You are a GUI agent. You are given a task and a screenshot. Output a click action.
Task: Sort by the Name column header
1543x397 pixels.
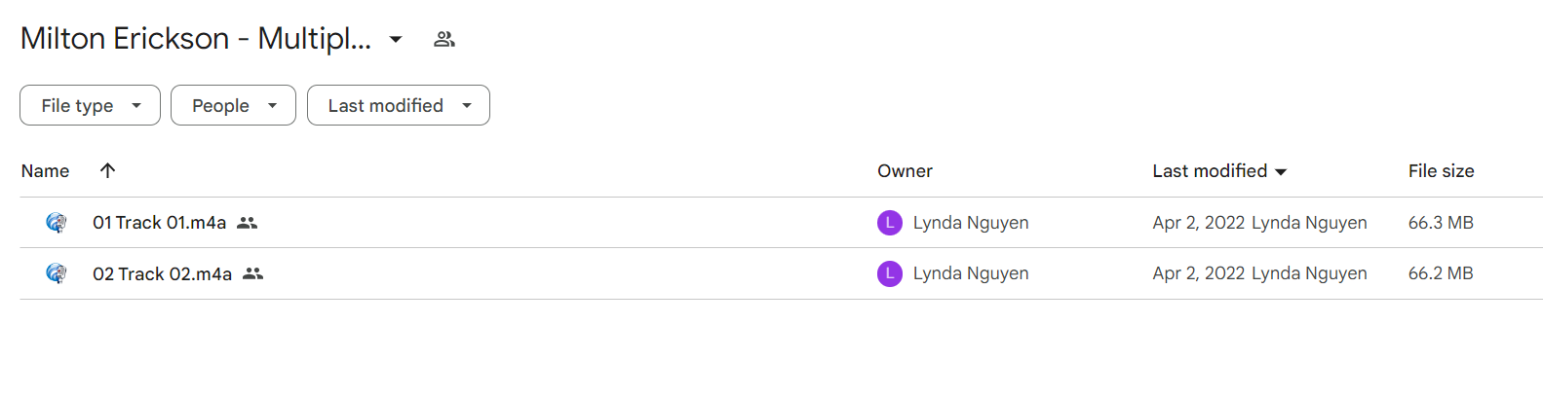tap(45, 170)
